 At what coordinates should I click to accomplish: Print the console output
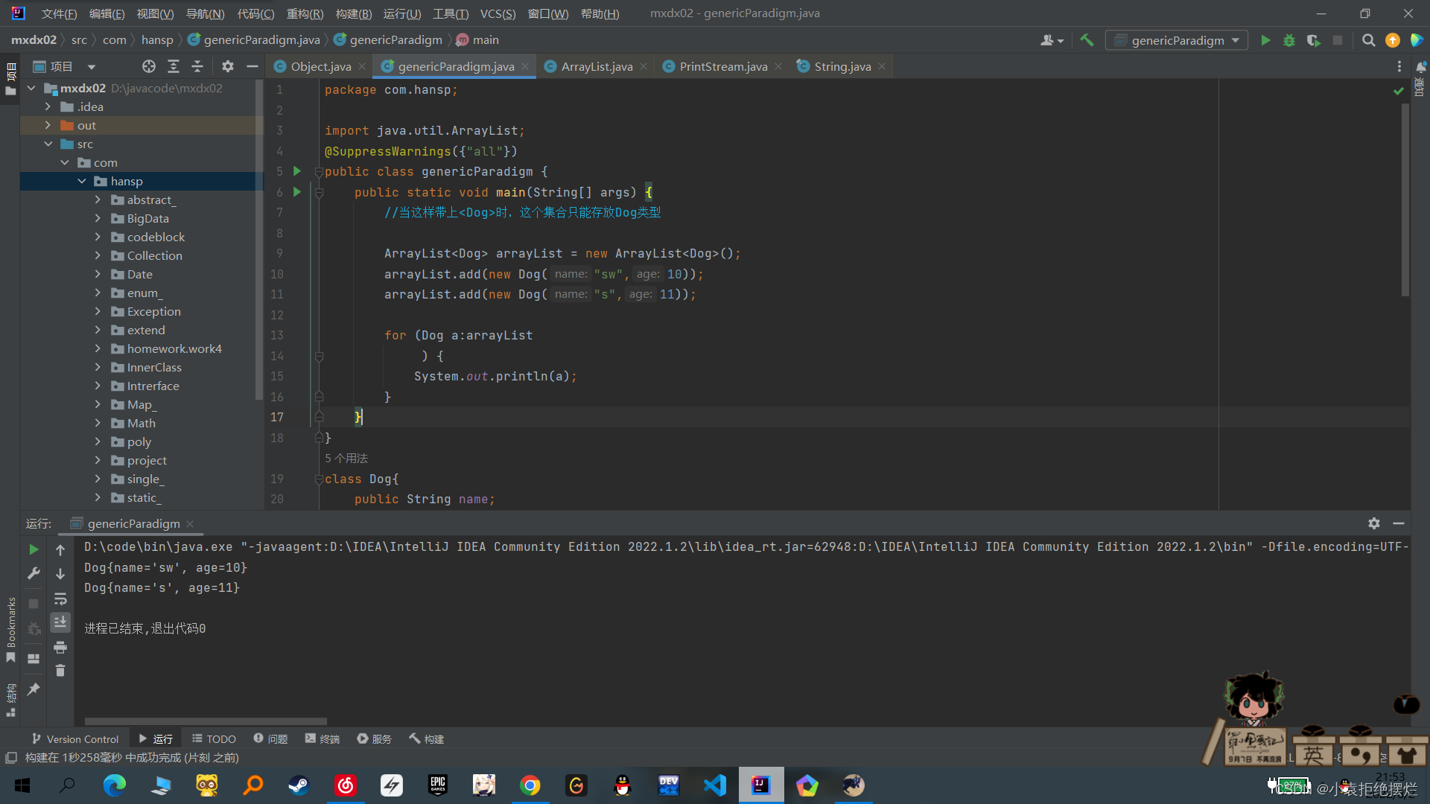coord(60,647)
